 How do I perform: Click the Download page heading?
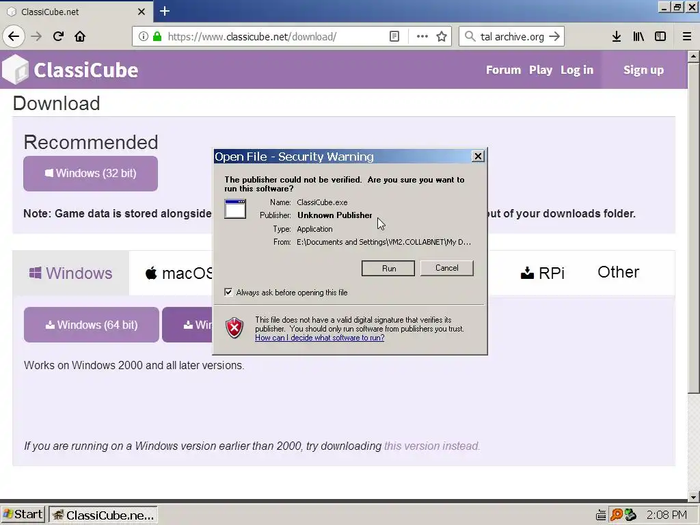56,103
